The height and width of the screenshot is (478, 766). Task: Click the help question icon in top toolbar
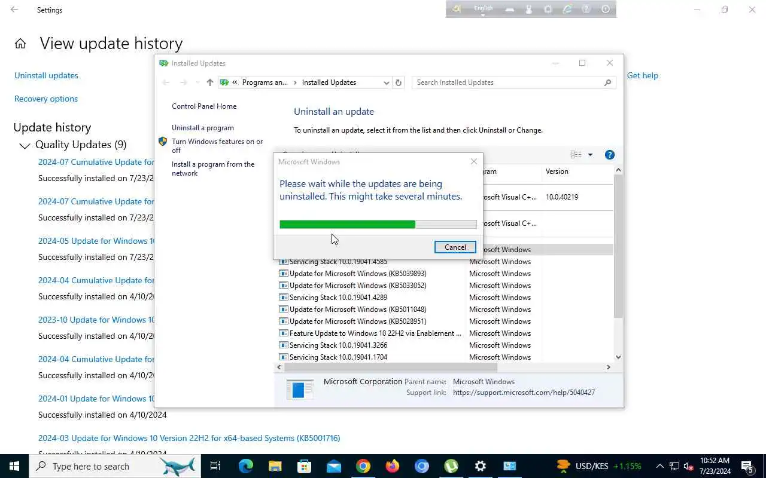pyautogui.click(x=586, y=9)
